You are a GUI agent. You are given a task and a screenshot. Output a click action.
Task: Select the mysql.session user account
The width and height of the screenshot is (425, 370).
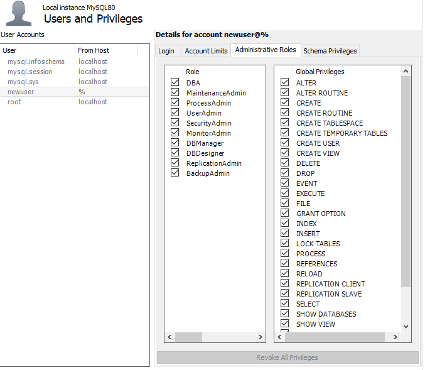pos(75,72)
